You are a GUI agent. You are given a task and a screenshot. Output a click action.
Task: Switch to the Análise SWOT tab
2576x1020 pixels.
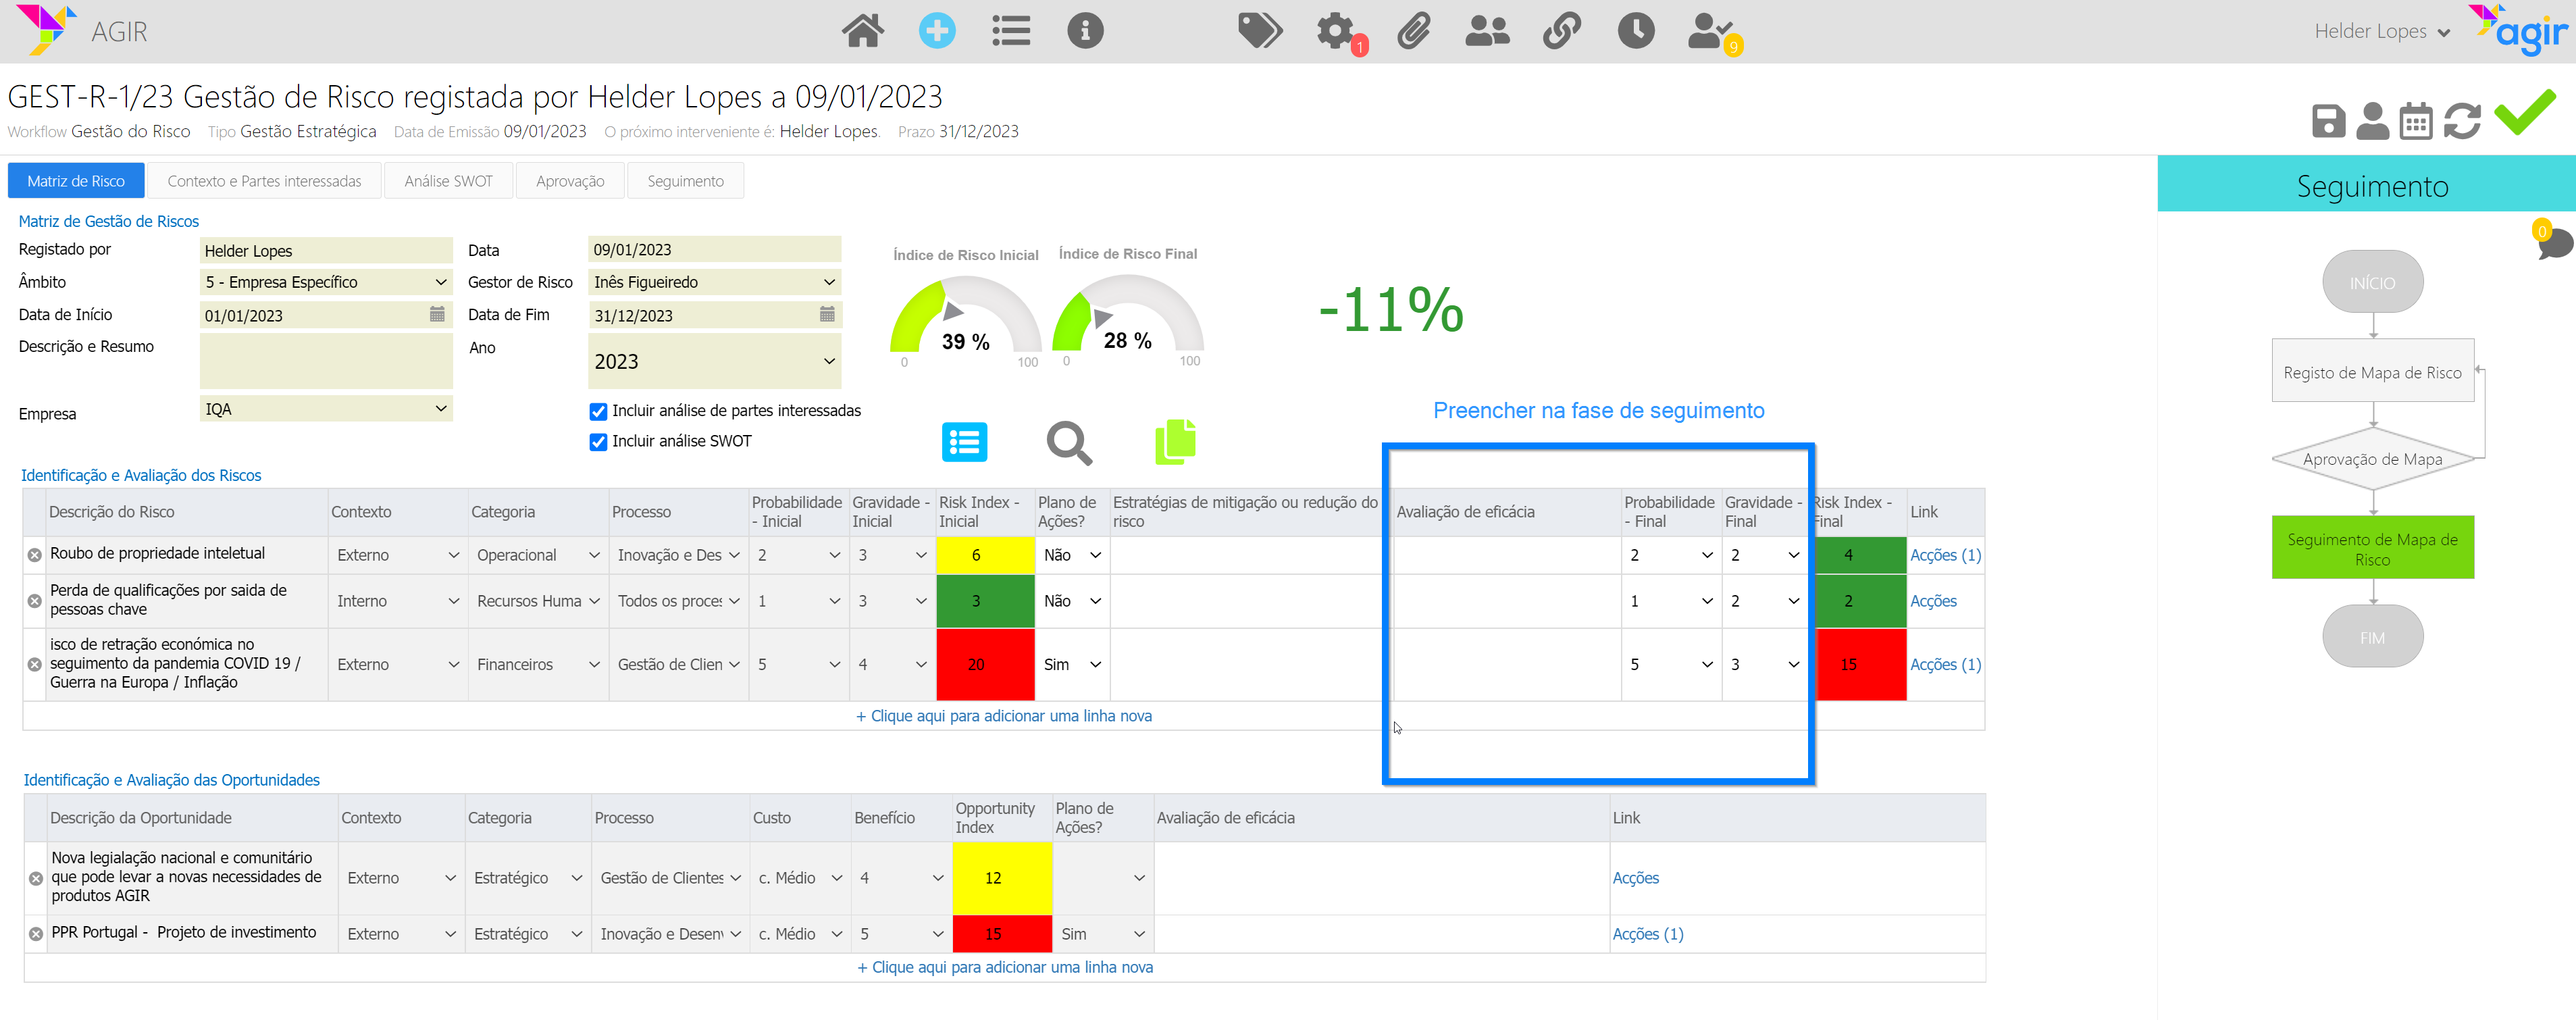pos(448,181)
